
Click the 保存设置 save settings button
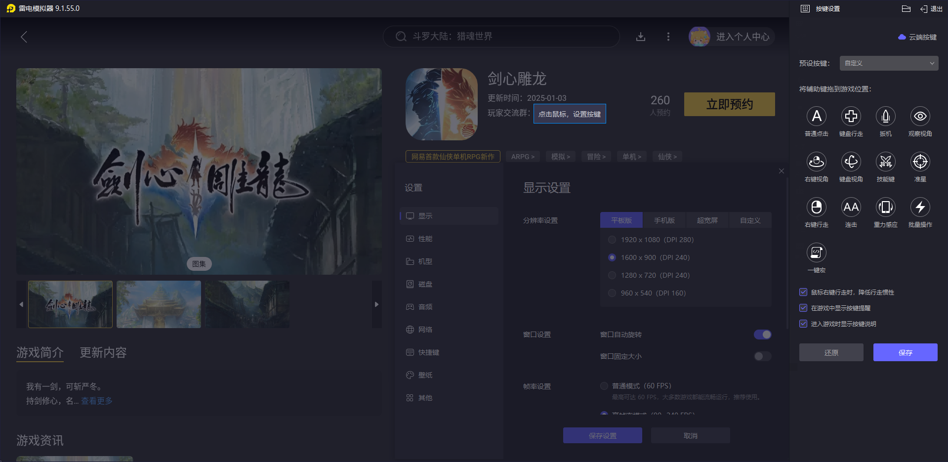(x=603, y=435)
